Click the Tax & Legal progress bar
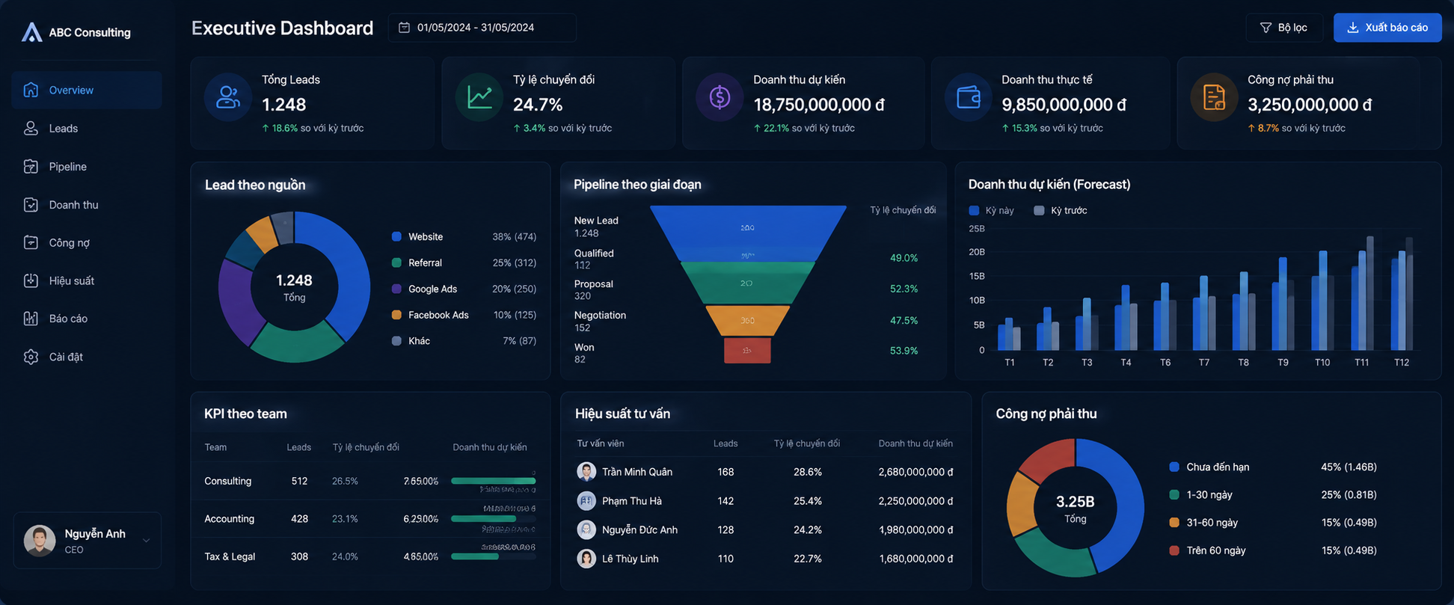 pos(494,556)
